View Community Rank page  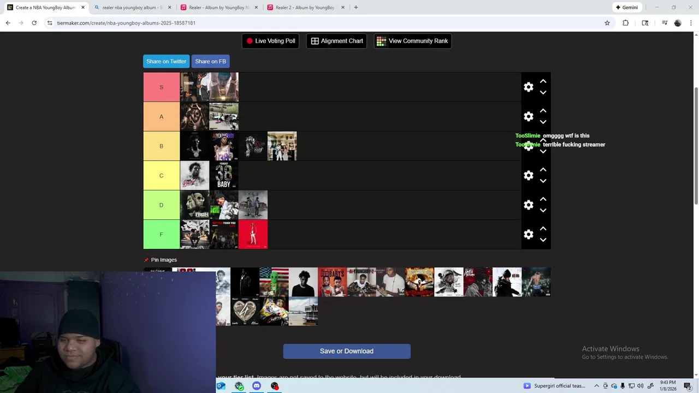412,41
